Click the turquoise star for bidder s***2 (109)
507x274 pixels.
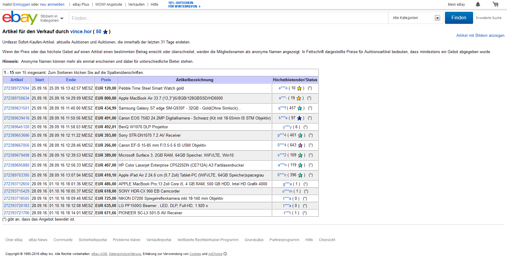tap(300, 155)
